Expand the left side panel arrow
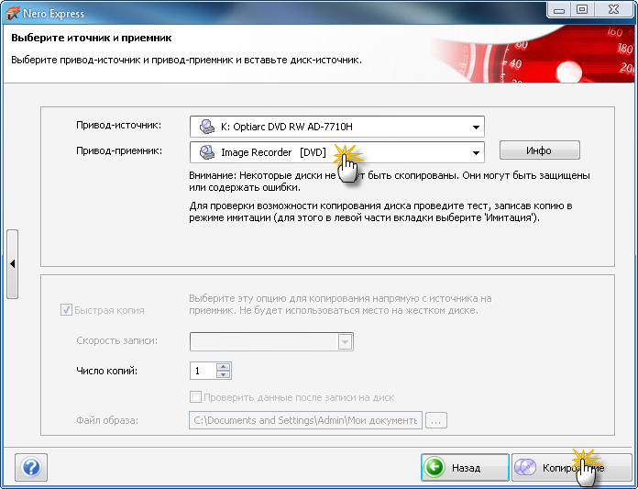 pyautogui.click(x=12, y=264)
